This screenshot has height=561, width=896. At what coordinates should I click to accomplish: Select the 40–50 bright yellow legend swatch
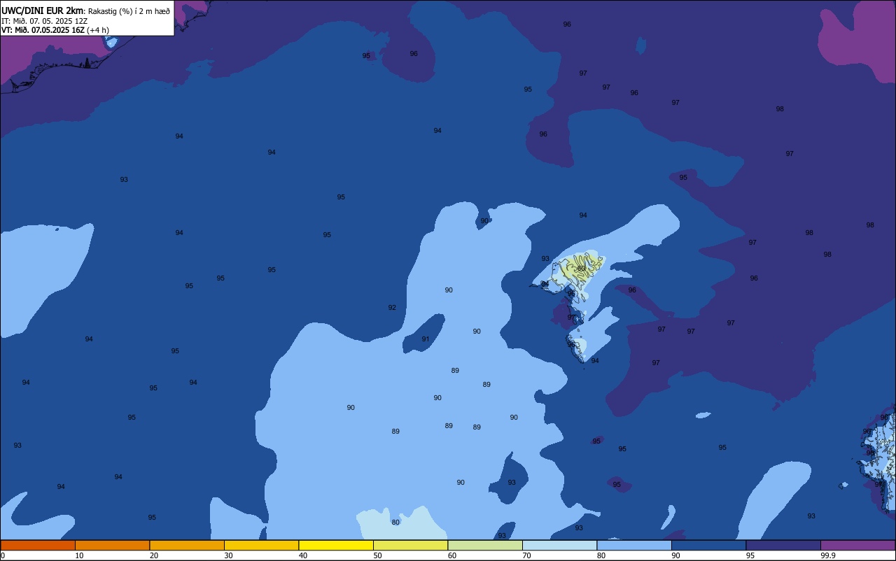[x=336, y=545]
